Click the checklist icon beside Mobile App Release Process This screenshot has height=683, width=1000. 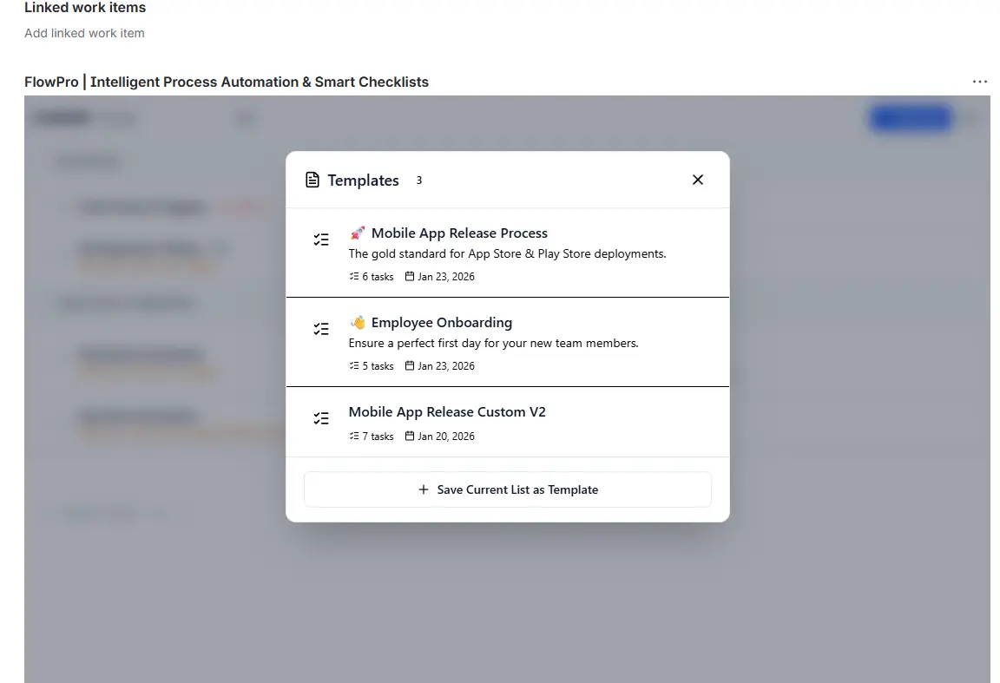pos(321,240)
